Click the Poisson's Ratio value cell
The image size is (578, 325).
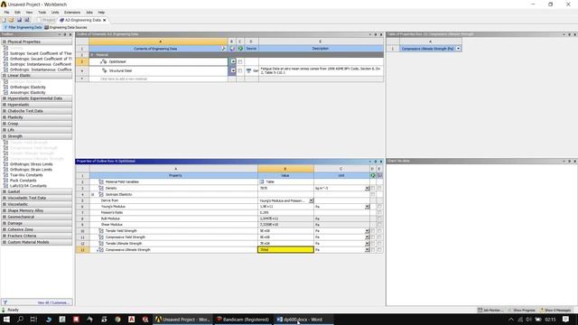click(x=285, y=213)
